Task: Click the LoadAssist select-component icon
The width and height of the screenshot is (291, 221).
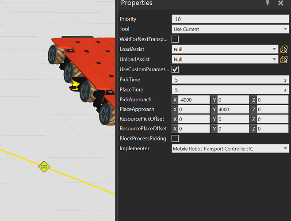Action: tap(284, 50)
